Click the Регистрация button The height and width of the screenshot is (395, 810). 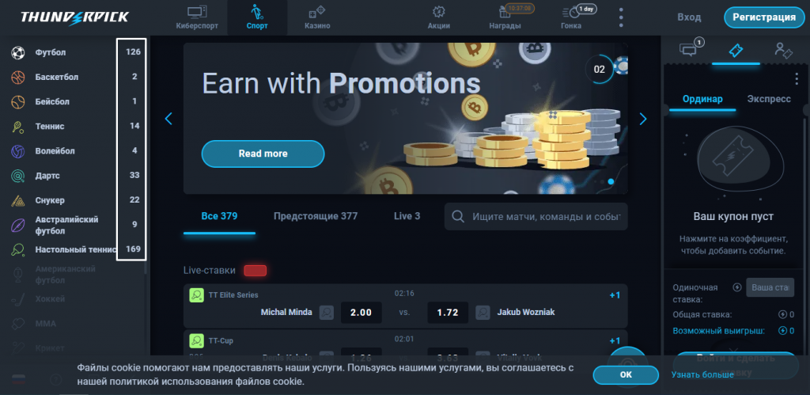[x=764, y=17]
